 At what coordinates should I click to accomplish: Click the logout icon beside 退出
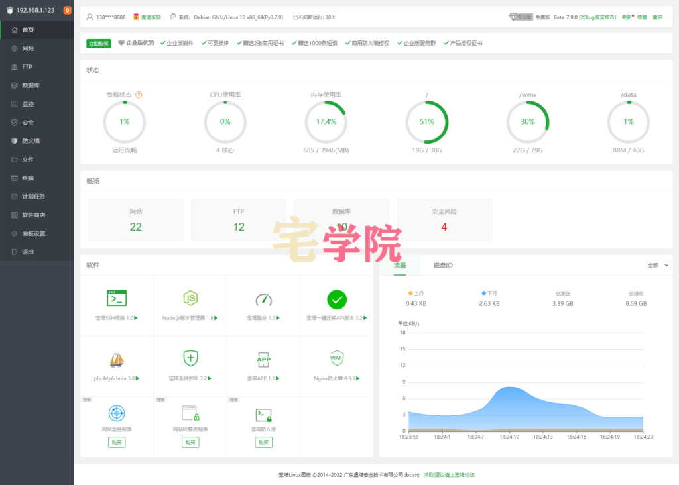pyautogui.click(x=15, y=252)
